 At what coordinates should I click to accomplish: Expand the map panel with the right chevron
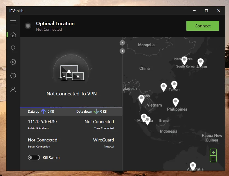coord(122,43)
